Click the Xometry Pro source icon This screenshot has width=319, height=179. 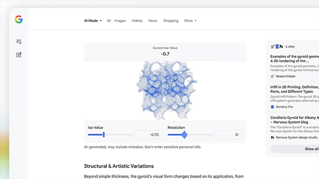[272, 107]
